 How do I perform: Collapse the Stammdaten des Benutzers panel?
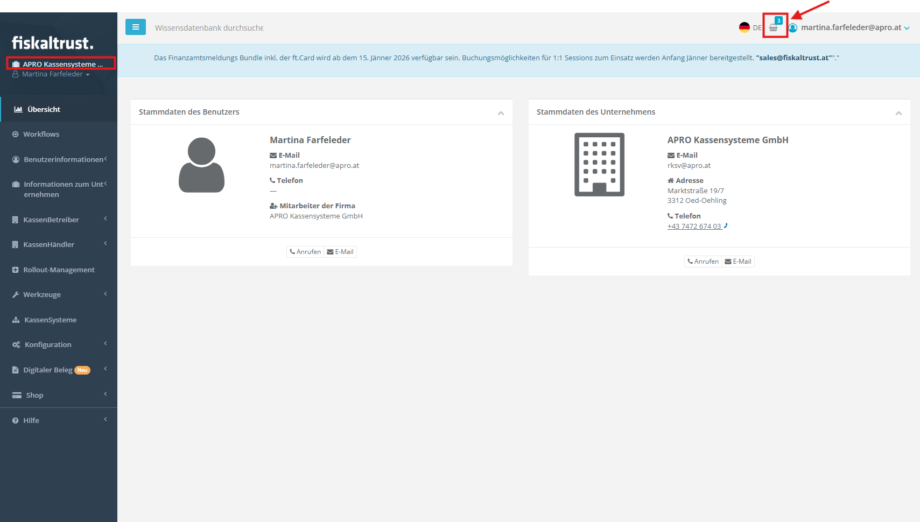[x=501, y=113]
